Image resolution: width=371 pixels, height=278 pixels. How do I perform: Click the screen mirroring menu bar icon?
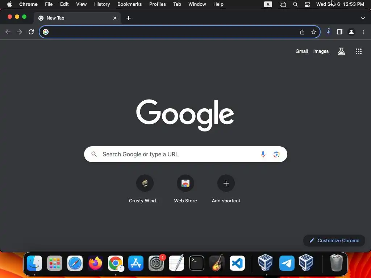[x=283, y=4]
